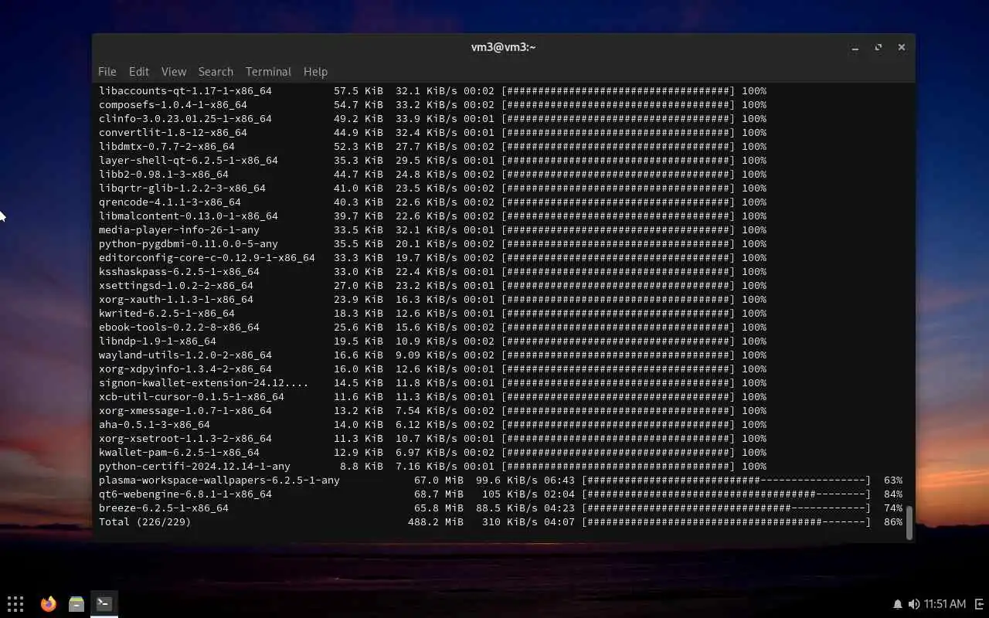Click the qt6-webengine download progress bar
This screenshot has width=989, height=618.
(x=726, y=494)
